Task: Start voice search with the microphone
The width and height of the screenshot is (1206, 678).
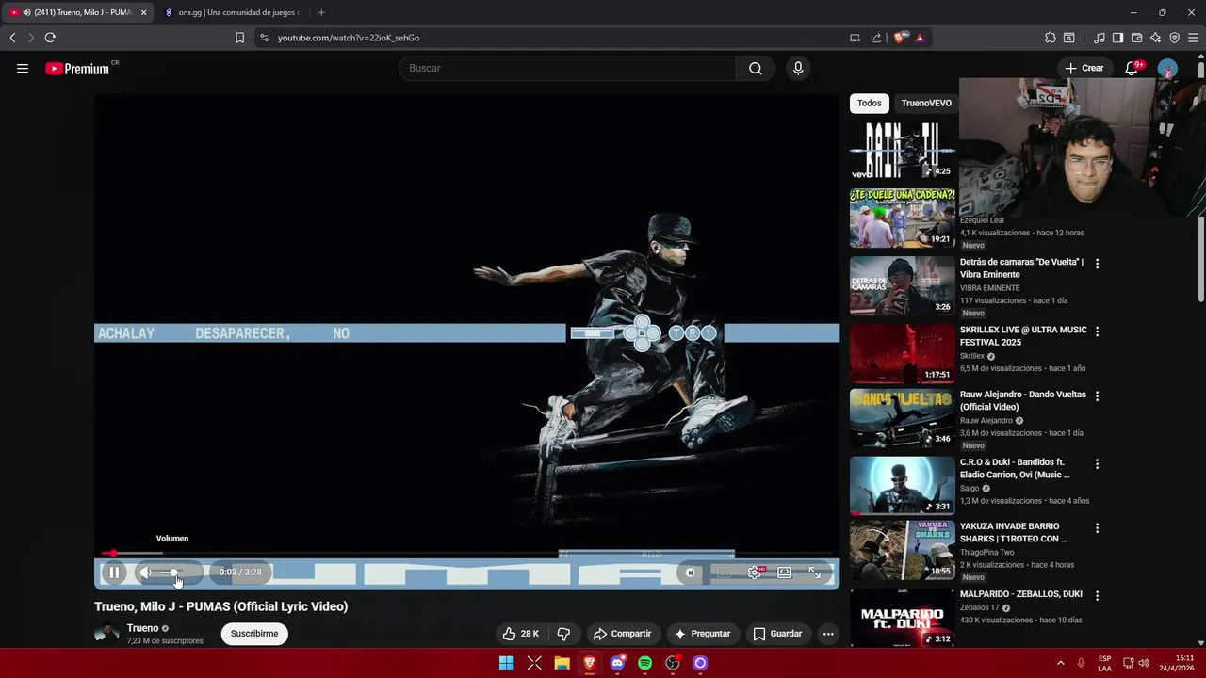Action: [798, 68]
